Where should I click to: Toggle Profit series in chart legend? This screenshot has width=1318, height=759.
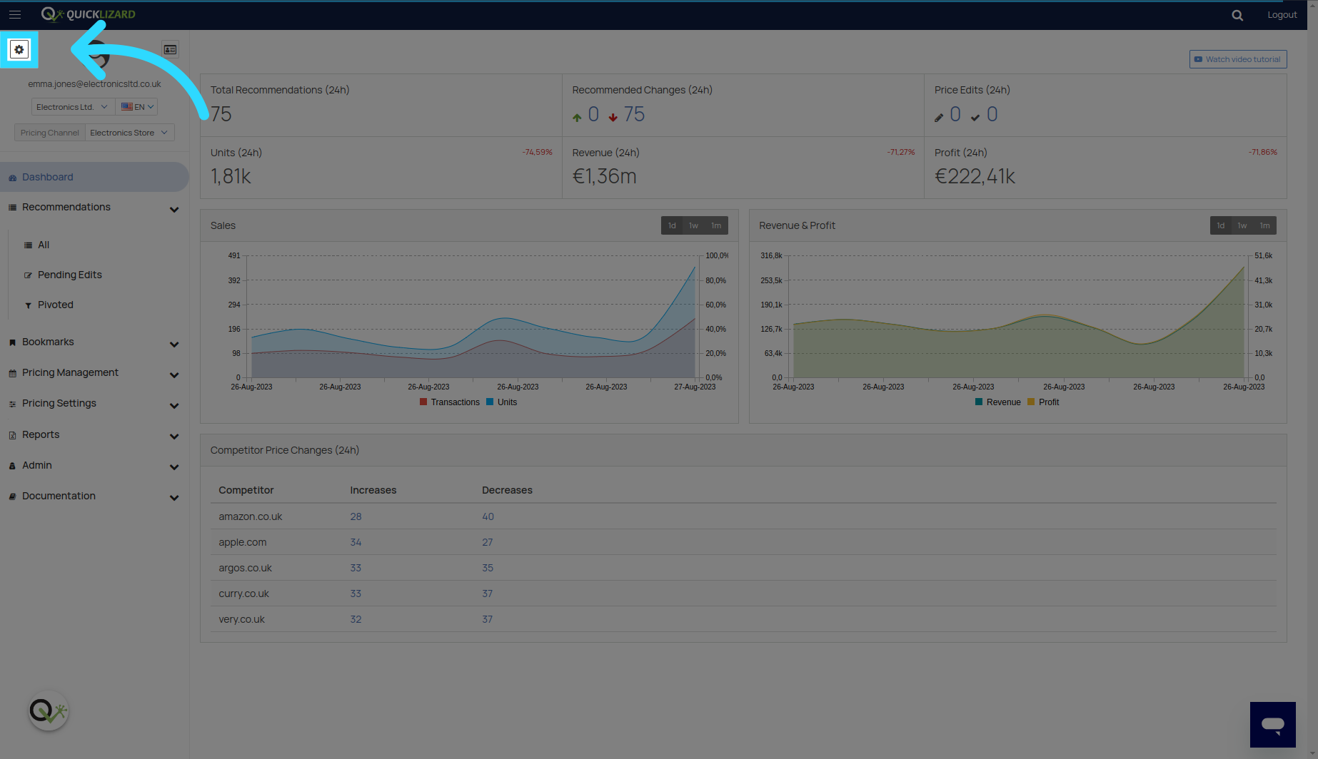click(1043, 402)
